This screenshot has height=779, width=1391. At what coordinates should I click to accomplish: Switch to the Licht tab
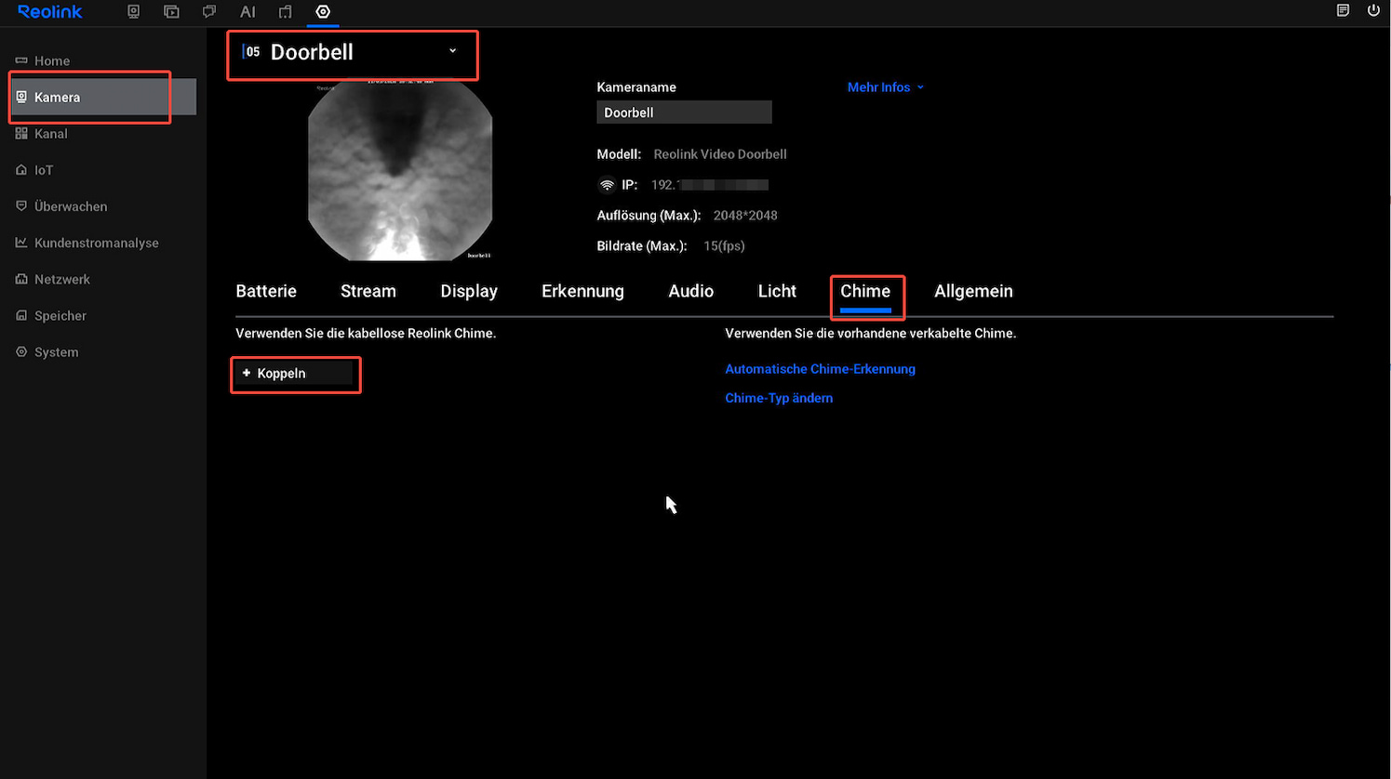tap(777, 291)
